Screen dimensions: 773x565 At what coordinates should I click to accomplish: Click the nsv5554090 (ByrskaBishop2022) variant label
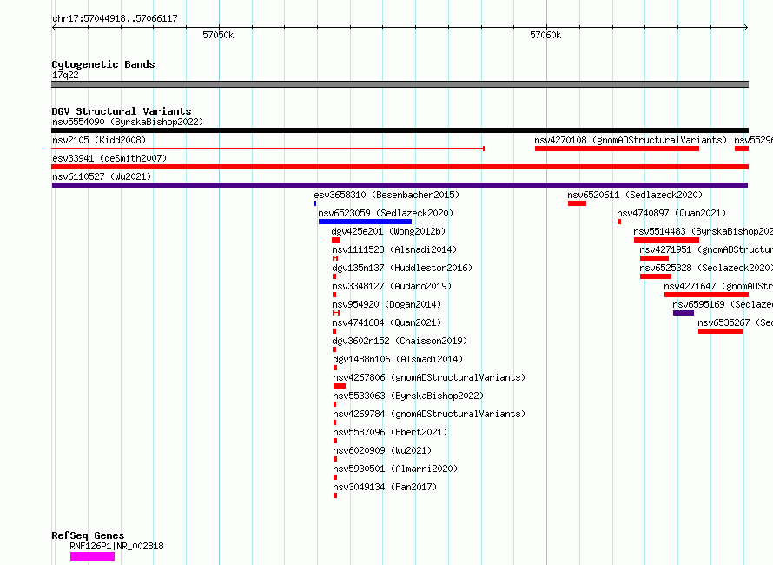128,122
